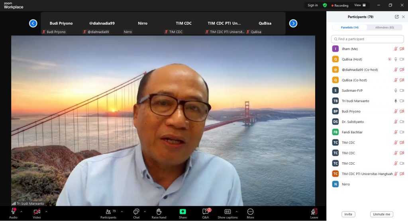Leave the meeting
Image resolution: width=408 pixels, height=221 pixels.
(314, 212)
